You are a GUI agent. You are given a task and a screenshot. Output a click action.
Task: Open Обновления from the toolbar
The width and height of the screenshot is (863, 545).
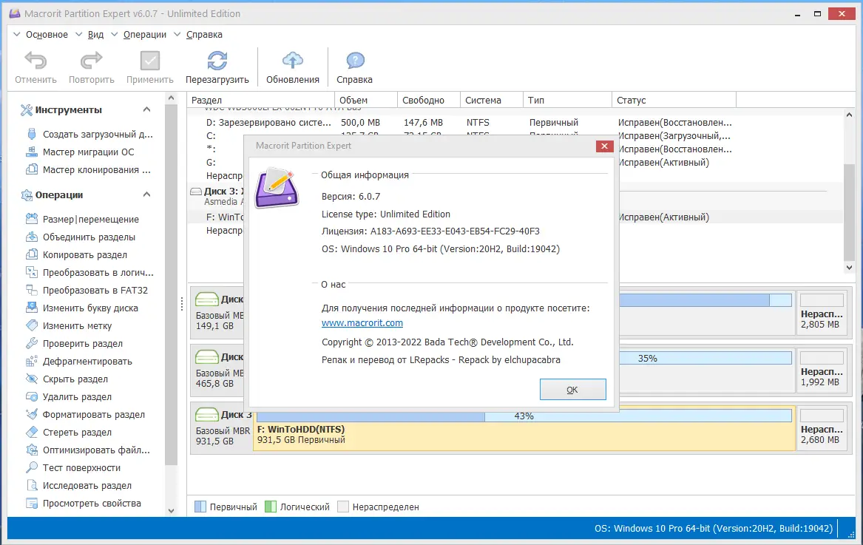pos(292,66)
